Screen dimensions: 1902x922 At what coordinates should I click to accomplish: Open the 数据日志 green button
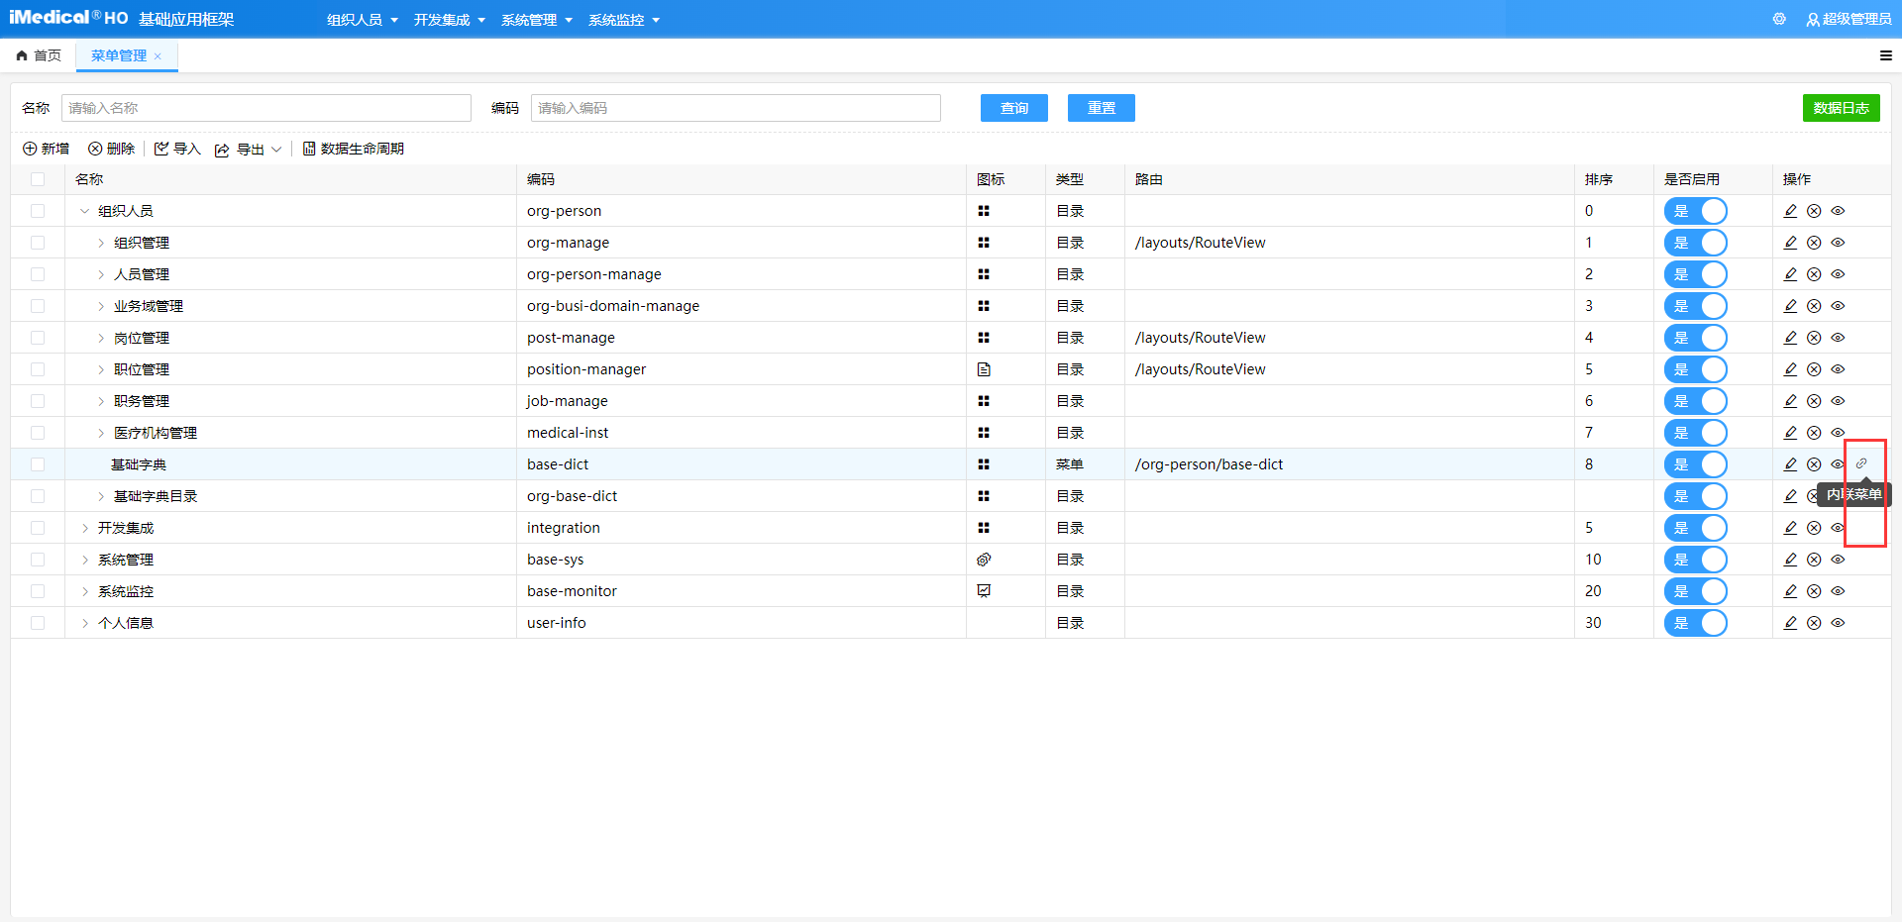click(x=1840, y=108)
